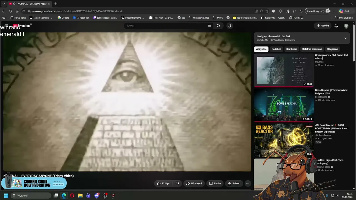Open the TwitchTCG bookmark
The height and width of the screenshot is (200, 356).
click(x=296, y=18)
